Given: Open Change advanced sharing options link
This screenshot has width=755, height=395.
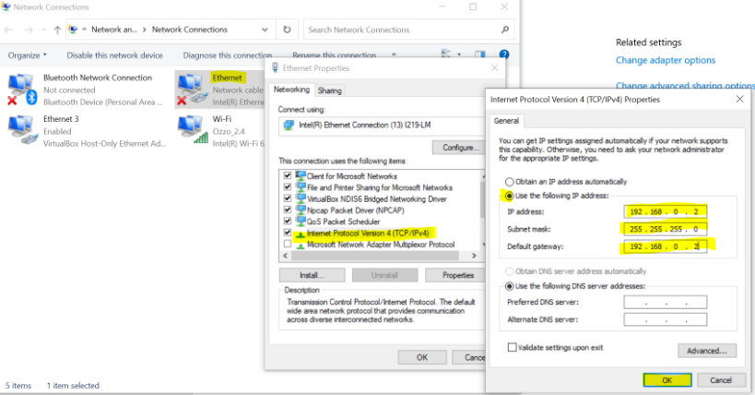Looking at the screenshot, I should click(x=685, y=85).
